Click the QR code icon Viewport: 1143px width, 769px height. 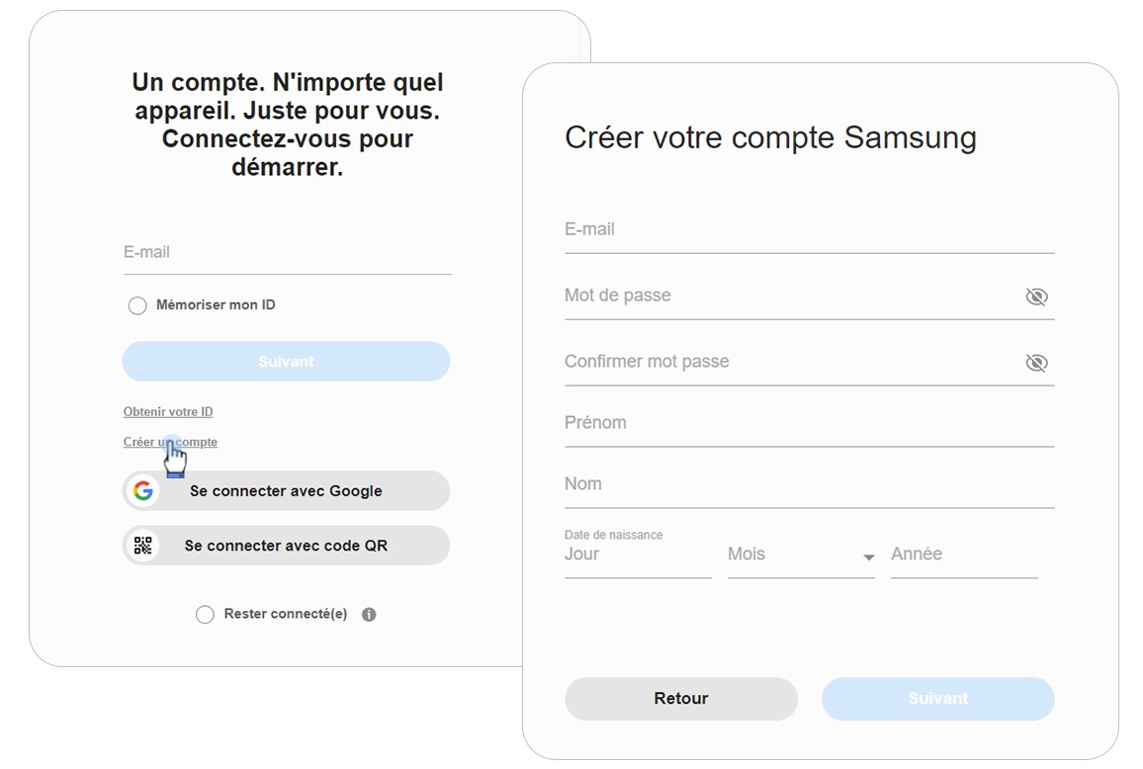point(142,545)
